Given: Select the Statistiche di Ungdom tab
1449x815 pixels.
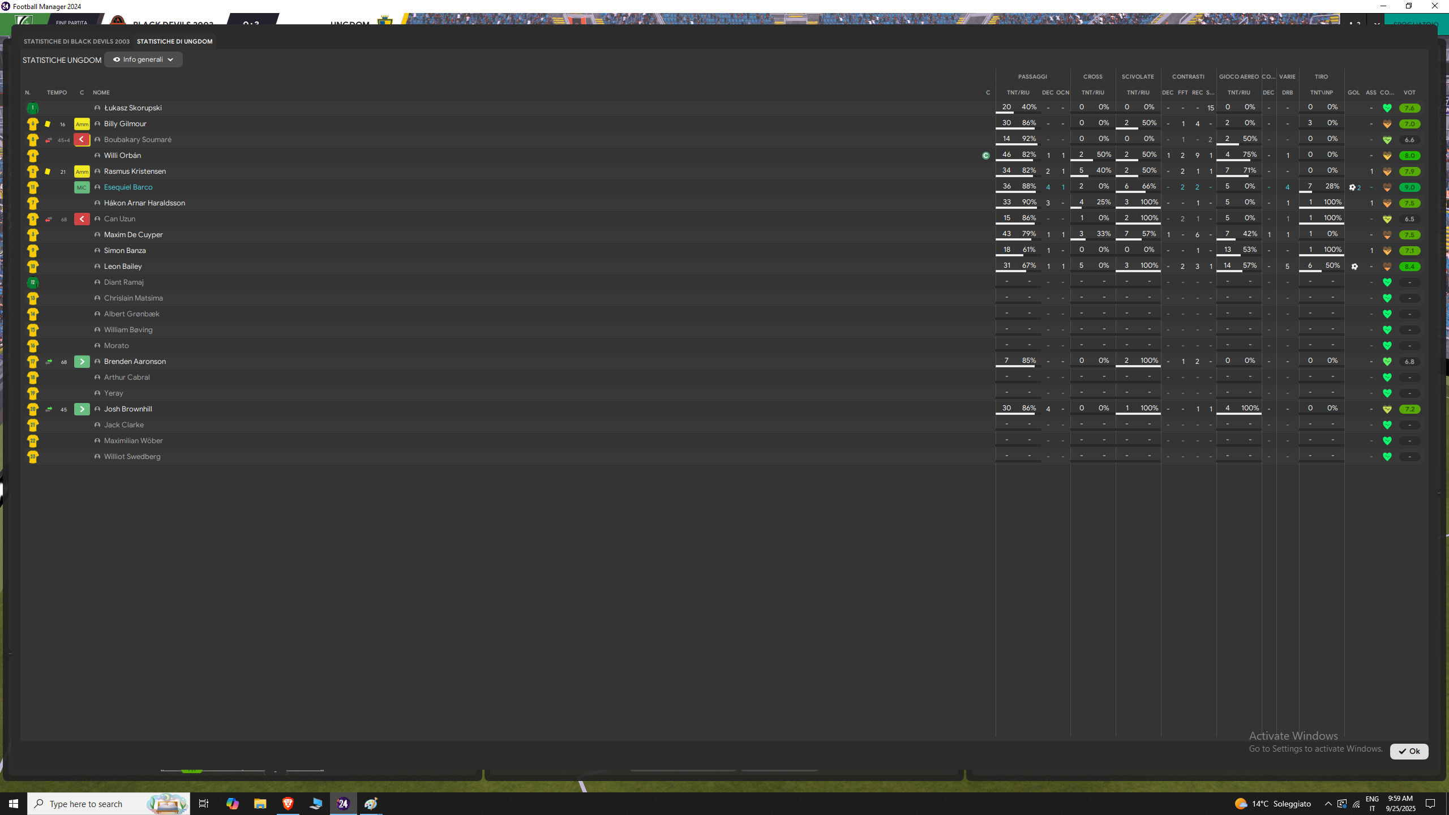Looking at the screenshot, I should (x=174, y=41).
